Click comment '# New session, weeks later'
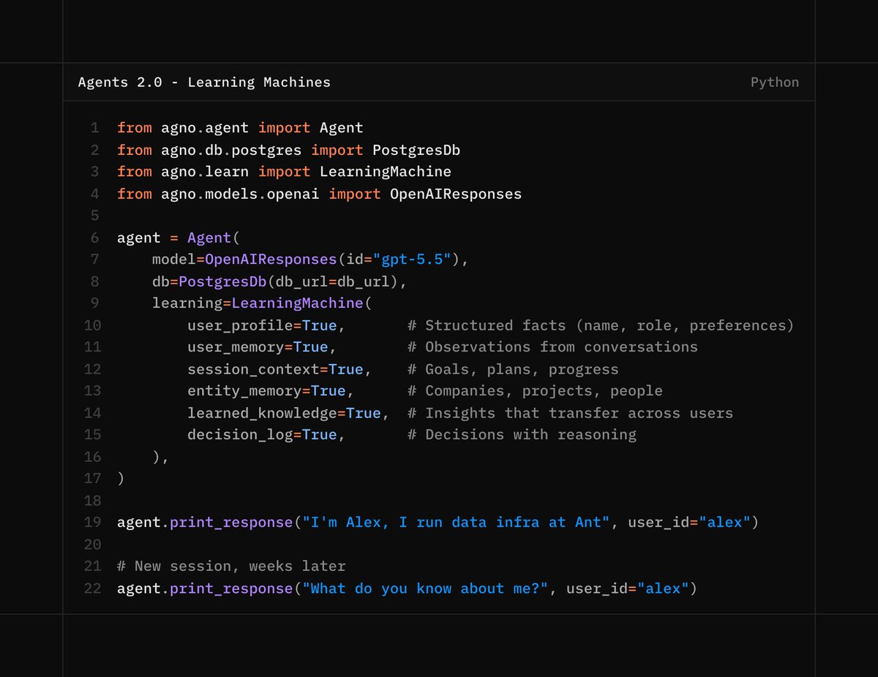The height and width of the screenshot is (677, 878). pyautogui.click(x=231, y=567)
